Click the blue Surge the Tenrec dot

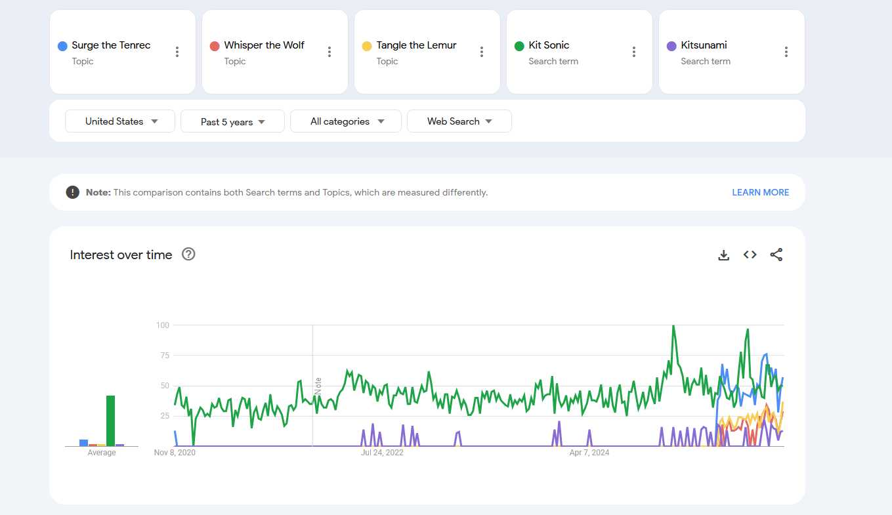62,46
